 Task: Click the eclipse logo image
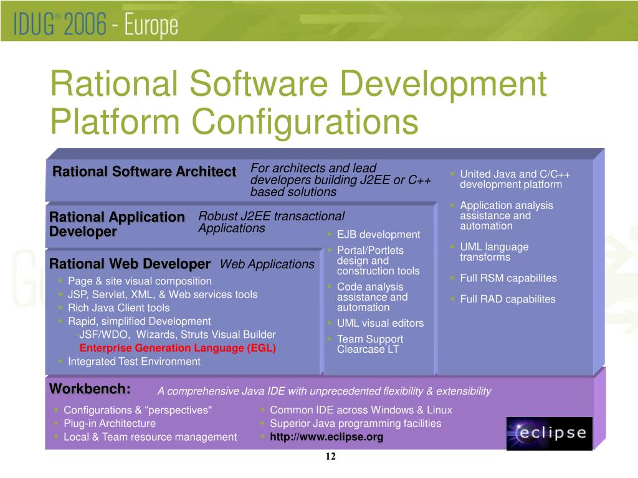(x=550, y=433)
